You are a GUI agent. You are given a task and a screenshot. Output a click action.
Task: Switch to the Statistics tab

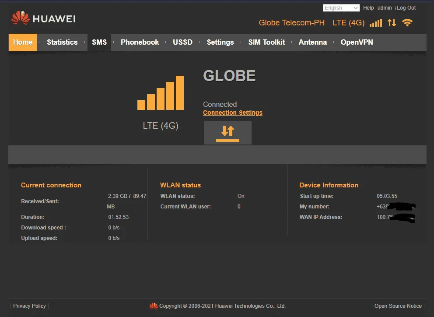(62, 42)
